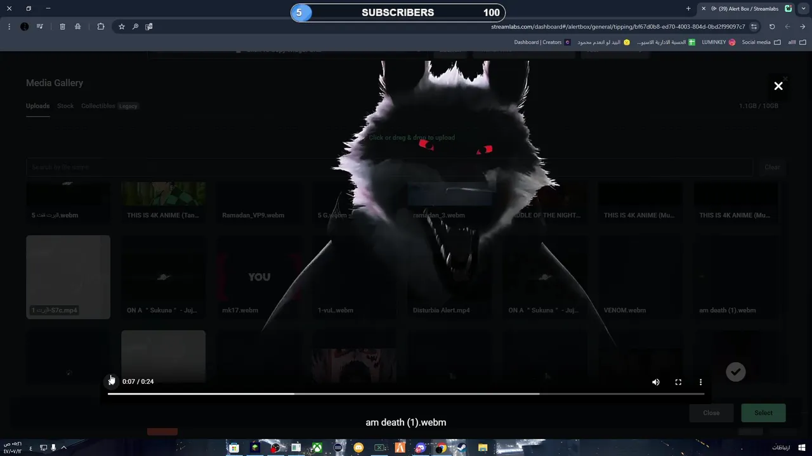Image resolution: width=812 pixels, height=456 pixels.
Task: Open the Microsoft Store taskbar icon
Action: [234, 448]
